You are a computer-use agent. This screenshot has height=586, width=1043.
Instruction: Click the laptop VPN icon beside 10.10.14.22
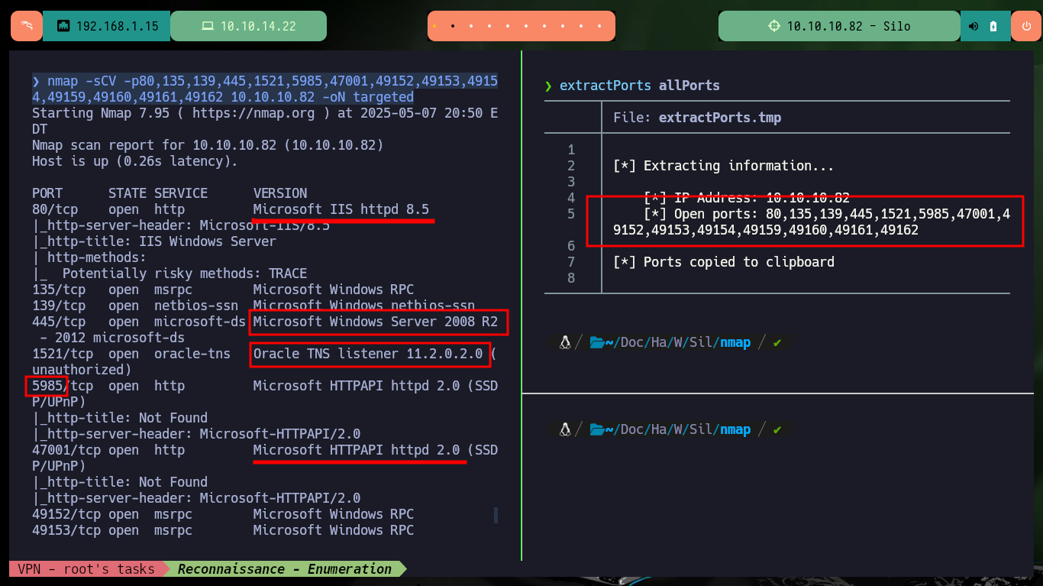pos(208,26)
